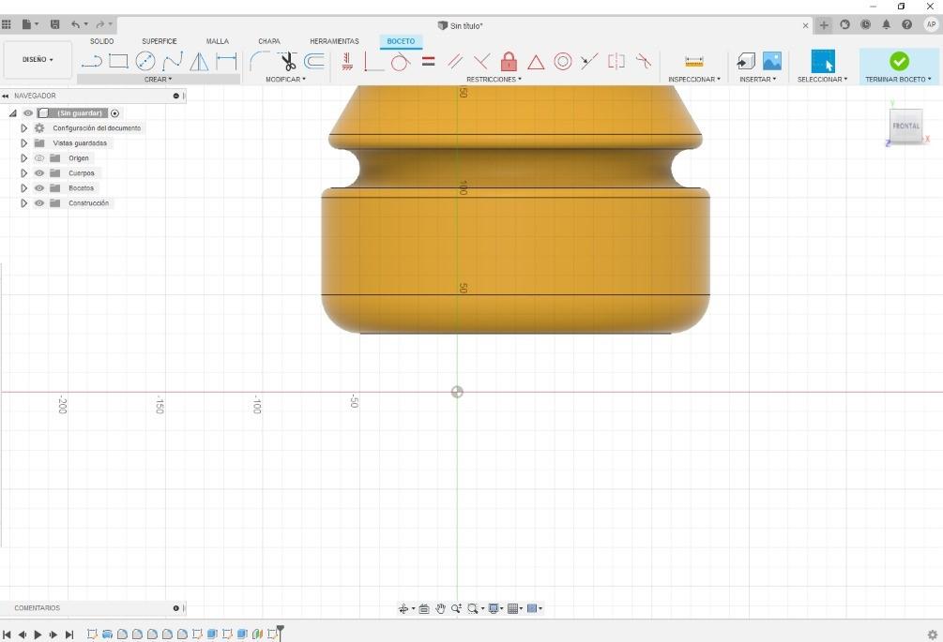Hide the Bocetos folder
The width and height of the screenshot is (943, 642).
[x=39, y=188]
